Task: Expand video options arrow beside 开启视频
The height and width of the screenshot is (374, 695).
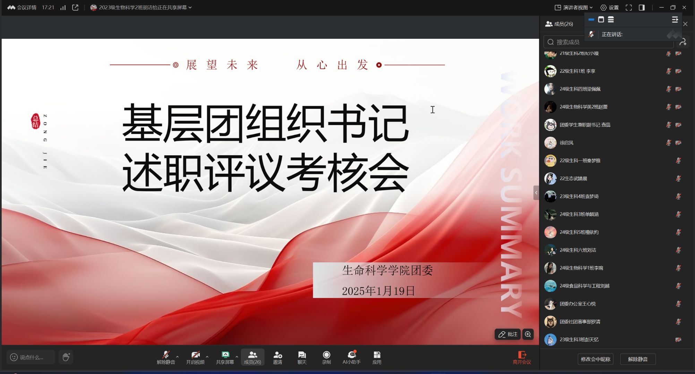Action: (x=207, y=356)
